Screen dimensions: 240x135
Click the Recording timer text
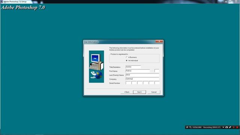click(212, 127)
